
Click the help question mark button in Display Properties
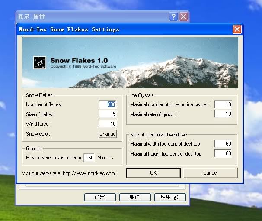173,17
